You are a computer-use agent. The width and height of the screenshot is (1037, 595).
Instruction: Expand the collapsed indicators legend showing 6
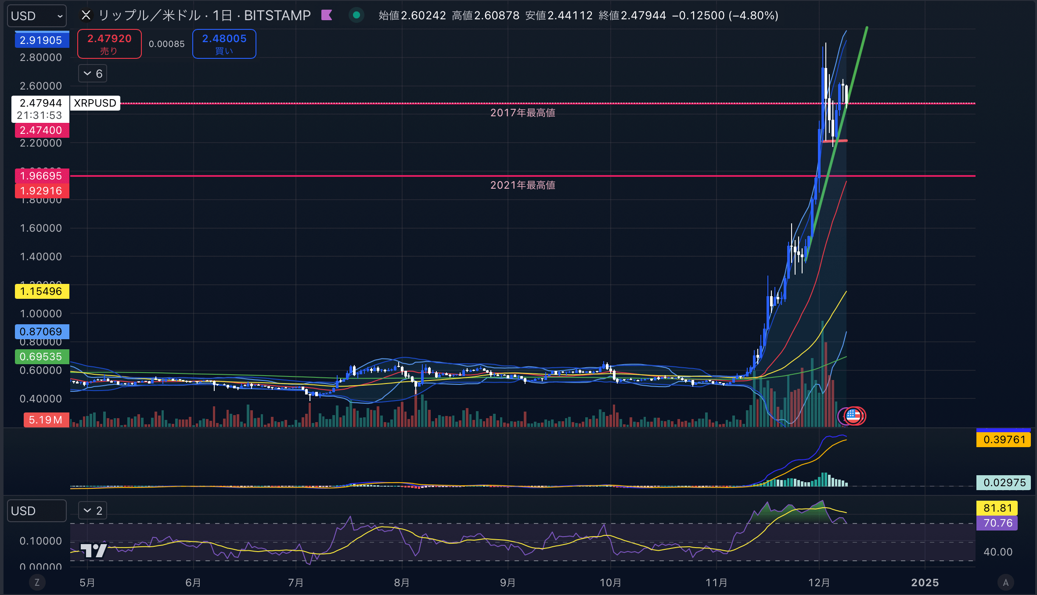click(x=93, y=74)
